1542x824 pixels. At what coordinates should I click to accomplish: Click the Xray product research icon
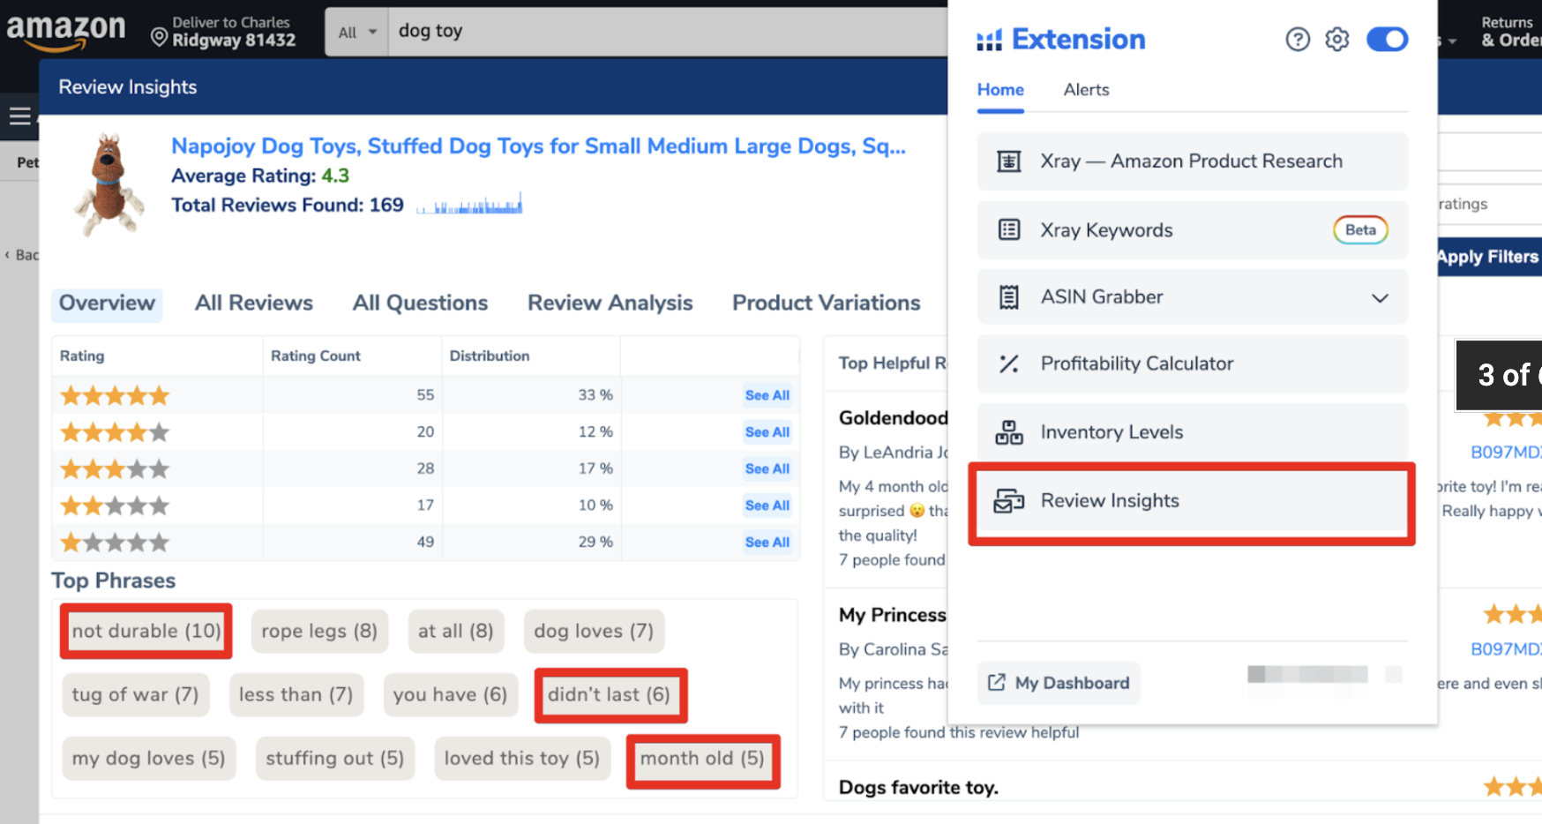pyautogui.click(x=1008, y=161)
